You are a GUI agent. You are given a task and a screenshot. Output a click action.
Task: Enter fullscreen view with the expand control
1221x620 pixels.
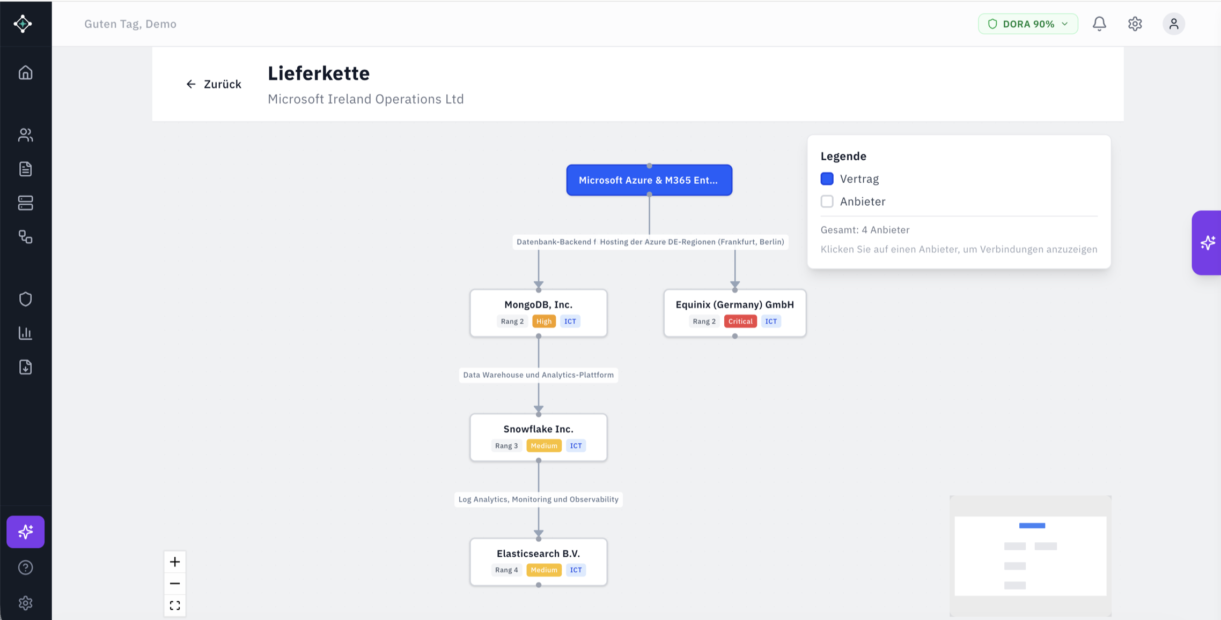pyautogui.click(x=174, y=605)
